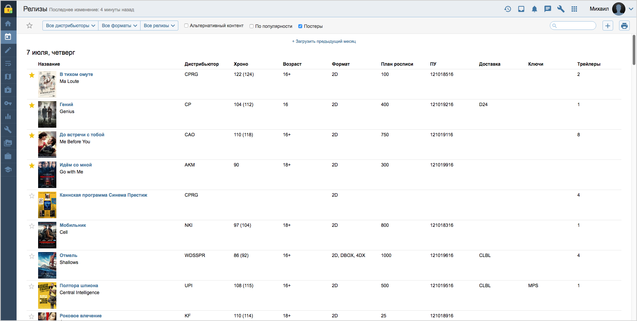Open the В тихом омуте title link

pyautogui.click(x=76, y=74)
